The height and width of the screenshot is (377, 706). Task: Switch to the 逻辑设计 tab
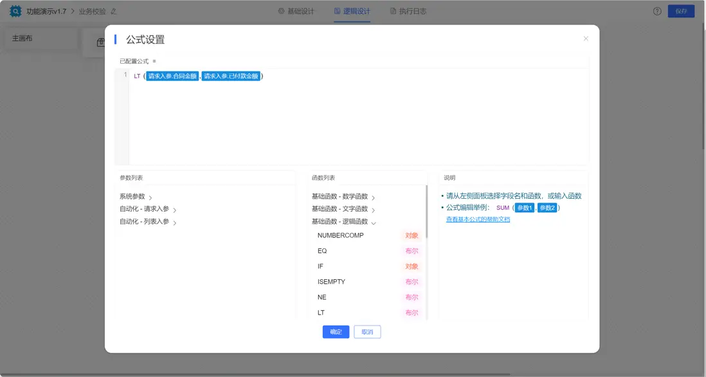coord(352,12)
